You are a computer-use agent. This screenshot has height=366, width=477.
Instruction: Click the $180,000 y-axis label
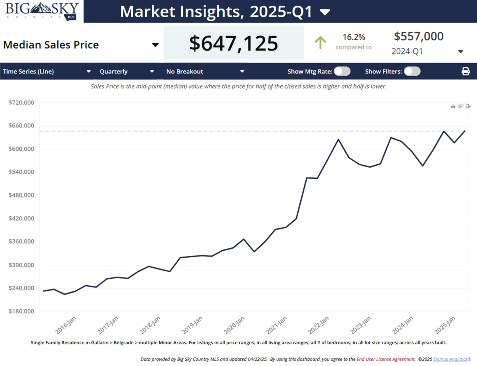click(x=22, y=311)
